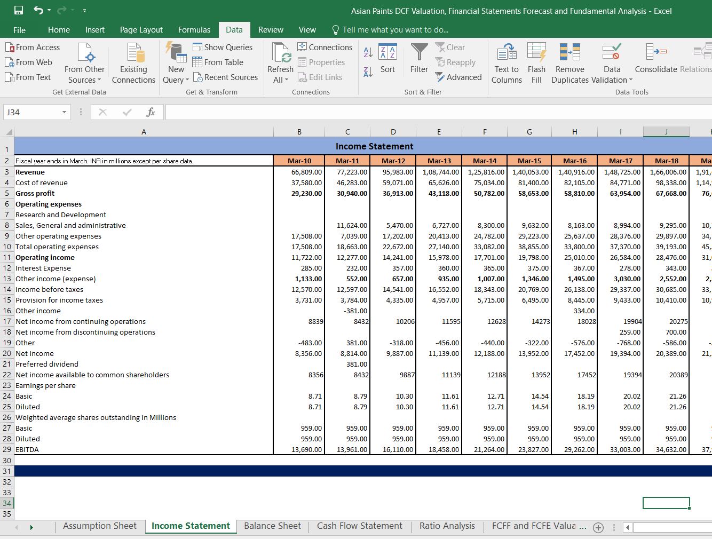The image size is (712, 539).
Task: Select the Mar-13 header cell
Action: tap(439, 161)
